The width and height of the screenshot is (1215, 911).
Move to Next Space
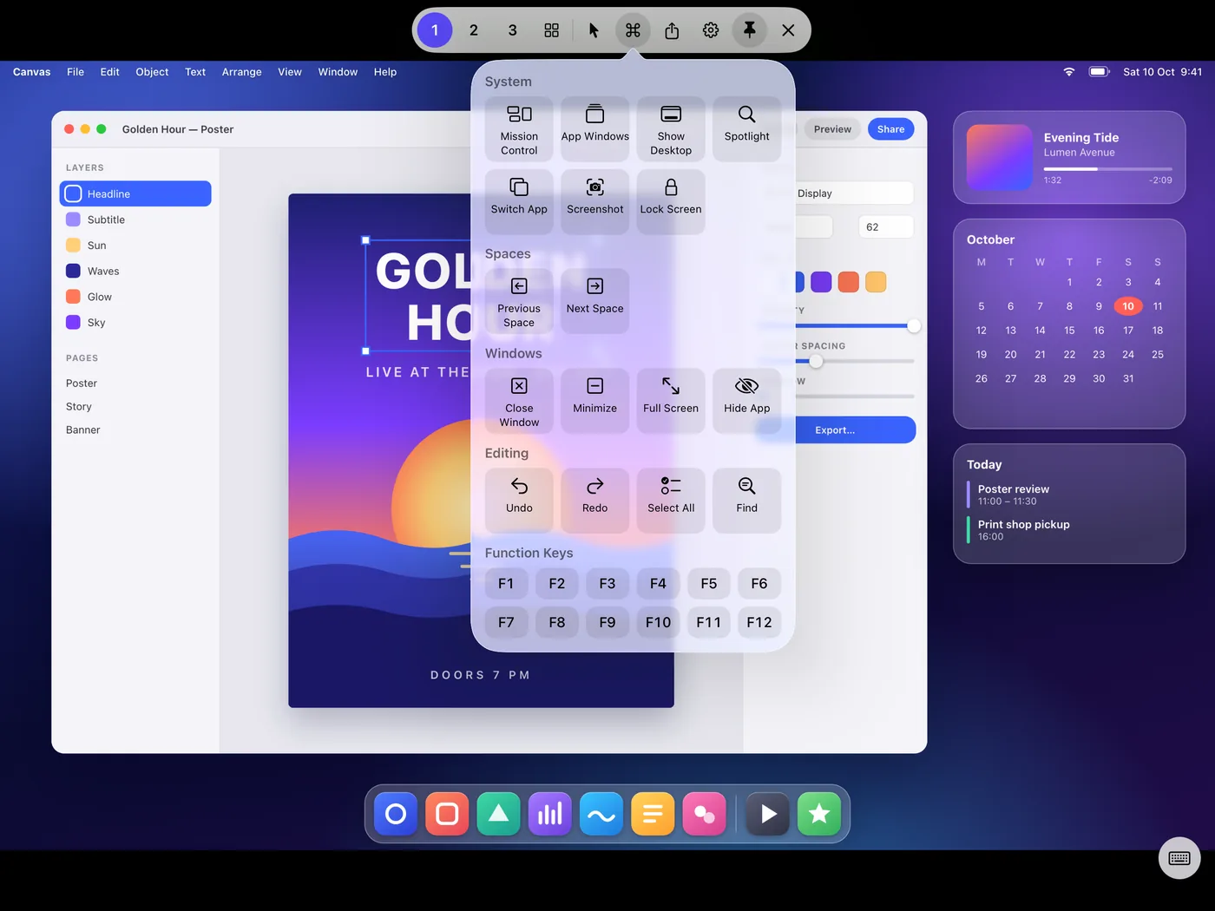(595, 301)
